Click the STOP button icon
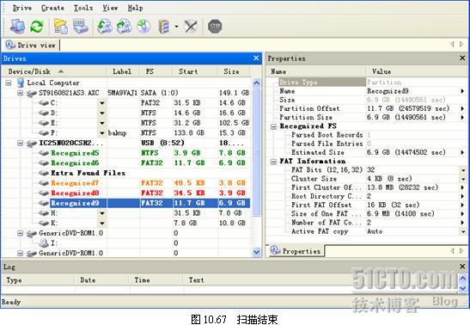Screen dimensions: 470x325 (215, 27)
